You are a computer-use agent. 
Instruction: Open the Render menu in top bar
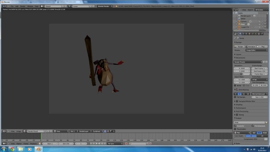coord(23,6)
